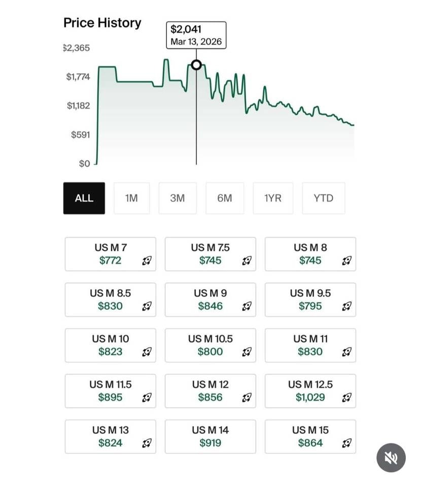Image resolution: width=421 pixels, height=491 pixels.
Task: Click the express-ship icon on US M 9
Action: pos(247,306)
